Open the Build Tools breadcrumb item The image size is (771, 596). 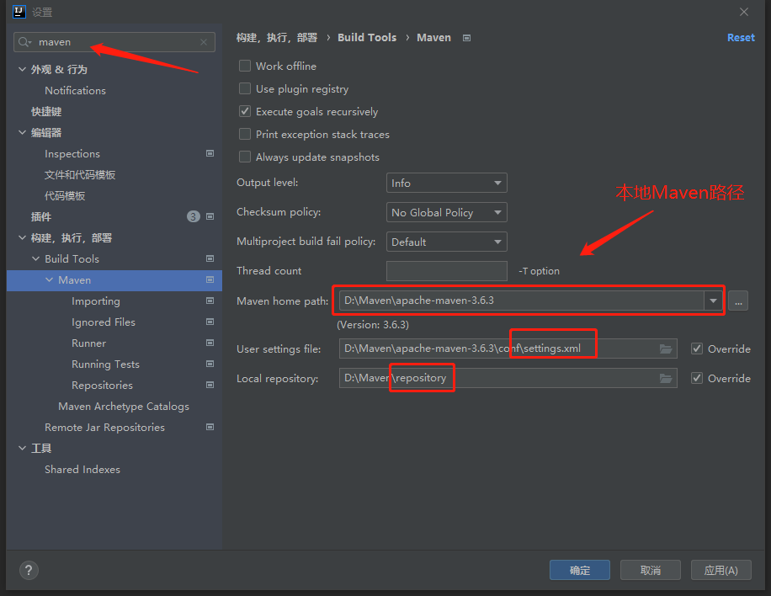pyautogui.click(x=367, y=37)
